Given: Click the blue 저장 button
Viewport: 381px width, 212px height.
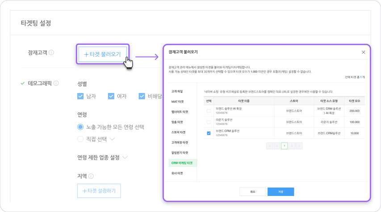Looking at the screenshot, I should [x=281, y=192].
